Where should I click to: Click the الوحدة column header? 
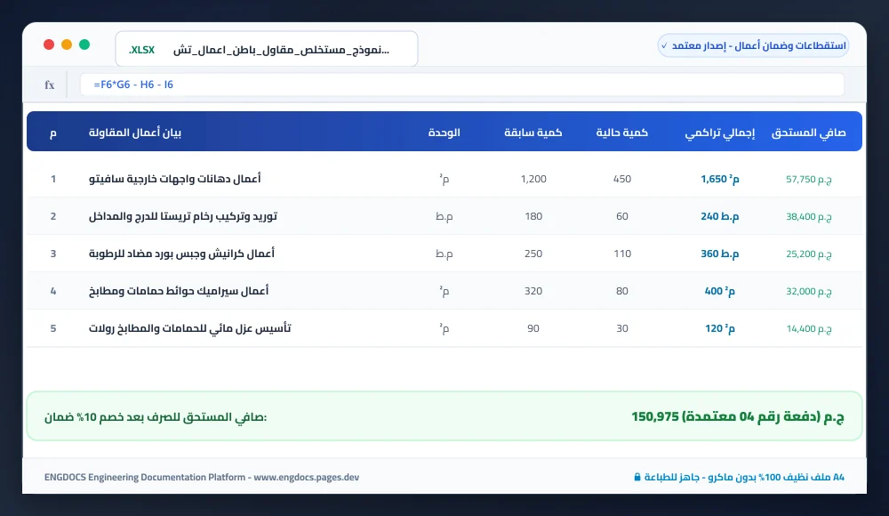[x=444, y=133]
